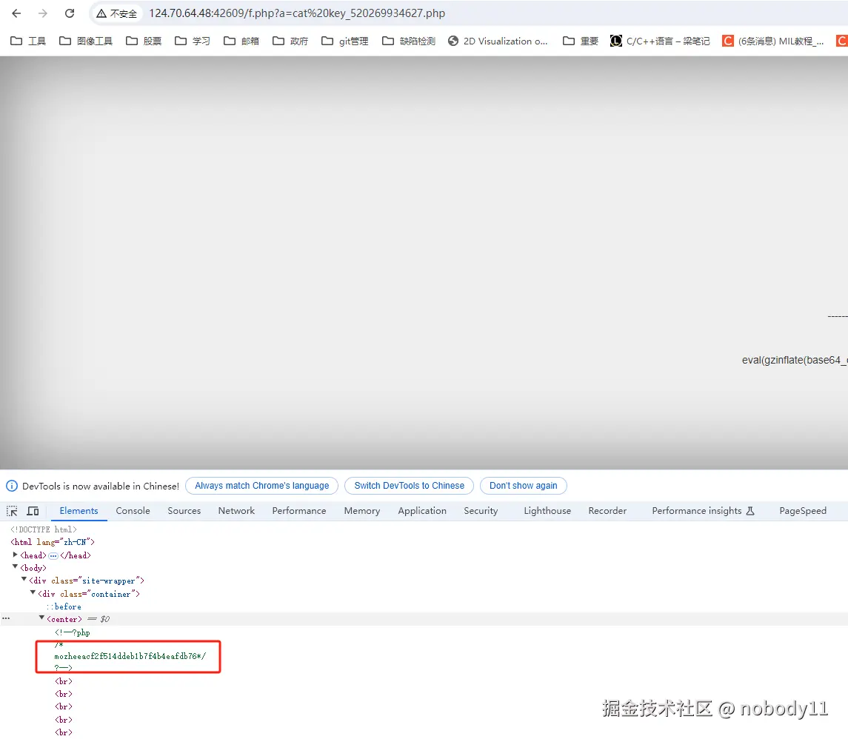This screenshot has width=848, height=739.
Task: Click Always match Chrome's language
Action: point(261,486)
